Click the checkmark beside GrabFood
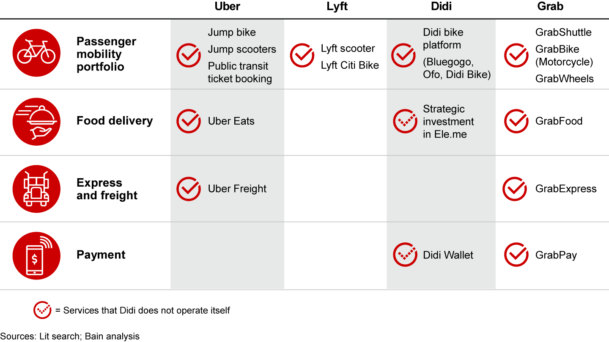Viewport: 609px width, 342px height. (x=516, y=121)
